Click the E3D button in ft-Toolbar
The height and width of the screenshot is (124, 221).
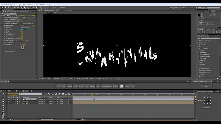click(58, 86)
